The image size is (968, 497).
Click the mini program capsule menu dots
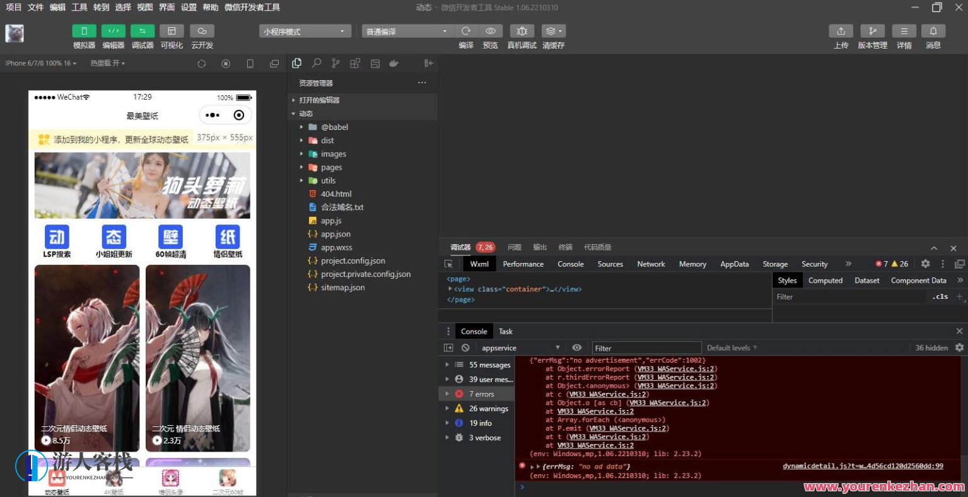213,115
